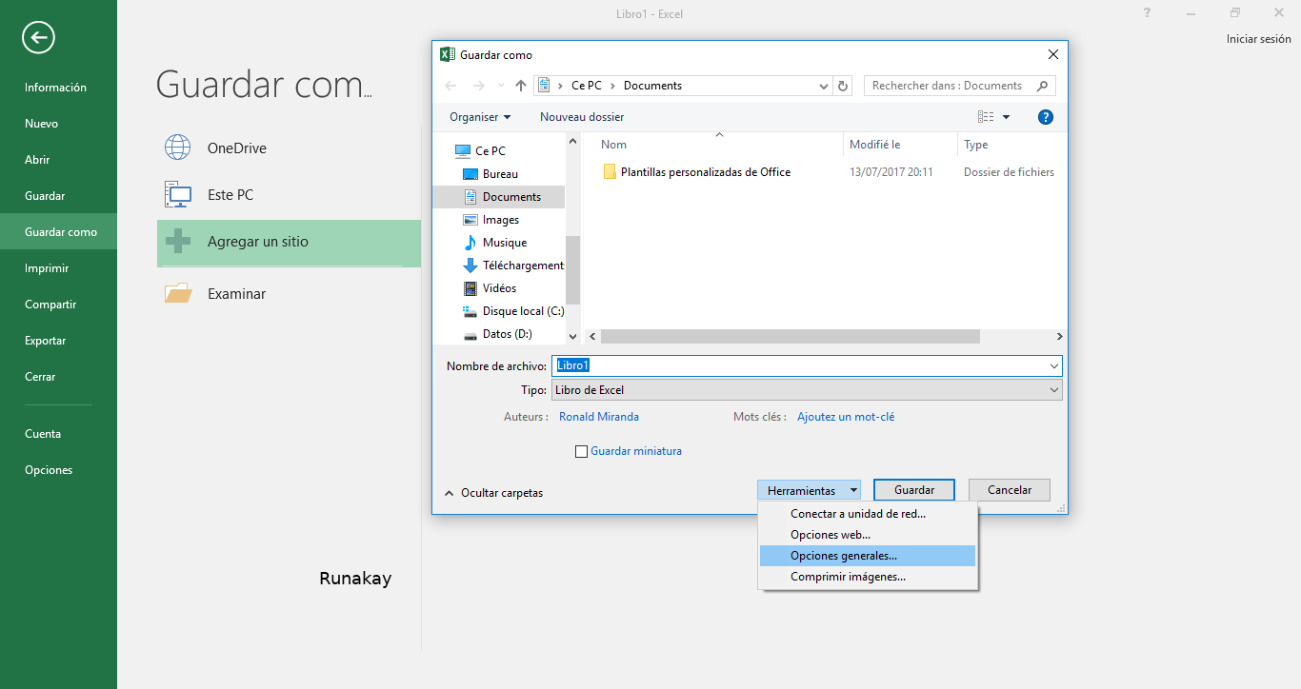Click Iniciar sesión link
This screenshot has height=689, width=1301.
coord(1259,40)
